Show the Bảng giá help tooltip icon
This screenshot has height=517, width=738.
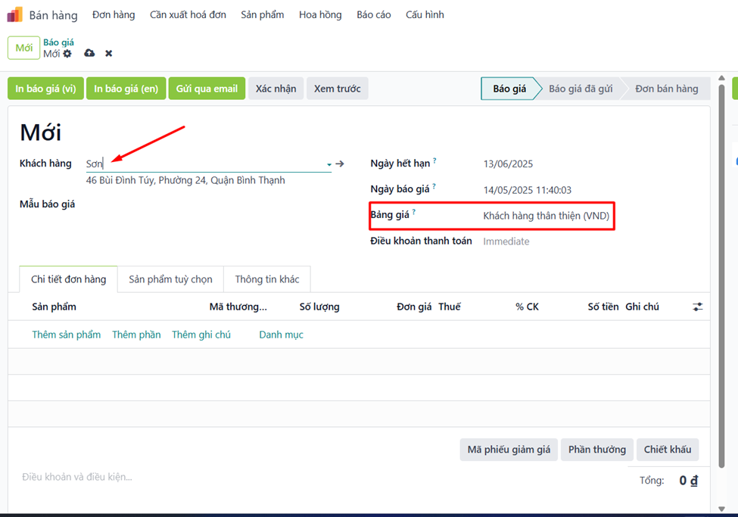[414, 212]
